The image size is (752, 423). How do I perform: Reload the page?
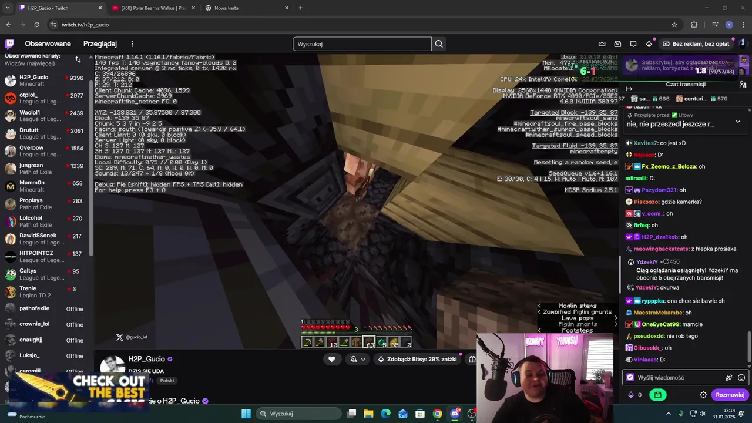36,25
